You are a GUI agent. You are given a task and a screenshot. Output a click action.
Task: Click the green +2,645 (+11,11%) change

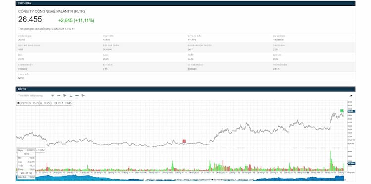tap(76, 21)
